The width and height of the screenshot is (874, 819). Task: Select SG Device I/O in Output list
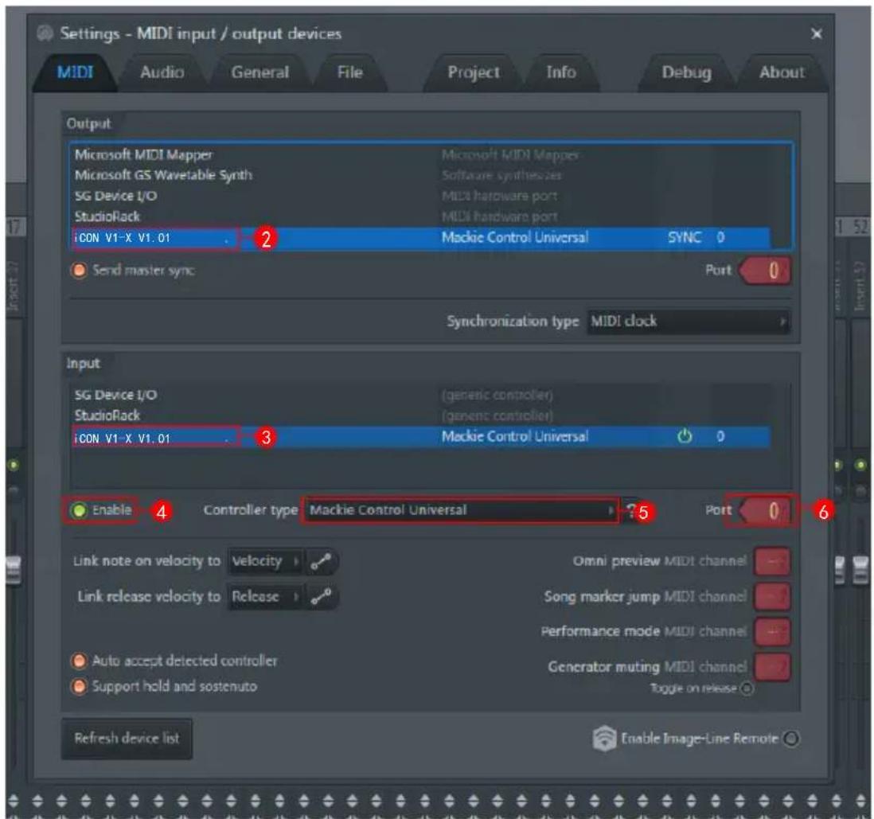point(422,197)
